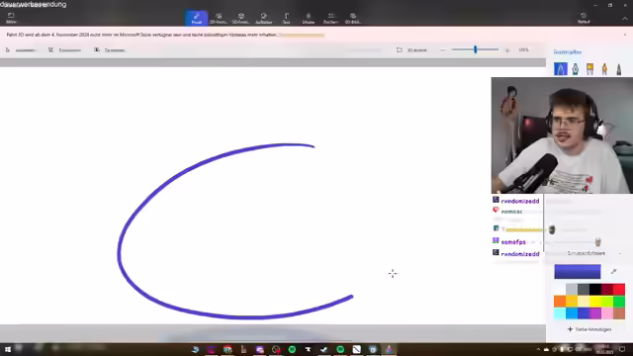Viewport: 633px width, 356px height.
Task: Click chat username "nomosc"
Action: 511,212
